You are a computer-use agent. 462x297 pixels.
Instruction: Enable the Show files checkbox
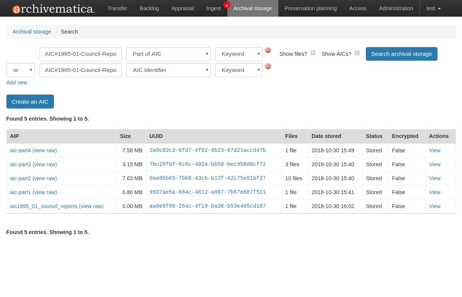[313, 53]
